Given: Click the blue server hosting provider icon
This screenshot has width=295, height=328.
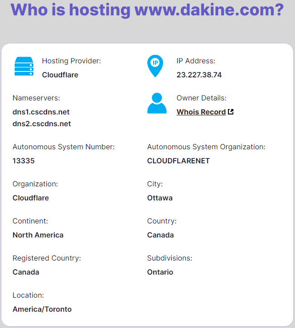Looking at the screenshot, I should (x=24, y=66).
